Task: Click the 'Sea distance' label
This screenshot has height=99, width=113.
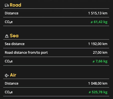Action: (15, 44)
